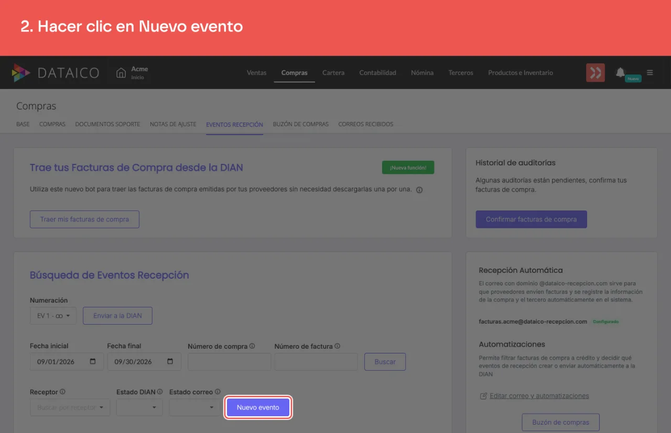The image size is (671, 433).
Task: Switch to DOCUMENTOS SOPORTE tab
Action: (x=107, y=124)
